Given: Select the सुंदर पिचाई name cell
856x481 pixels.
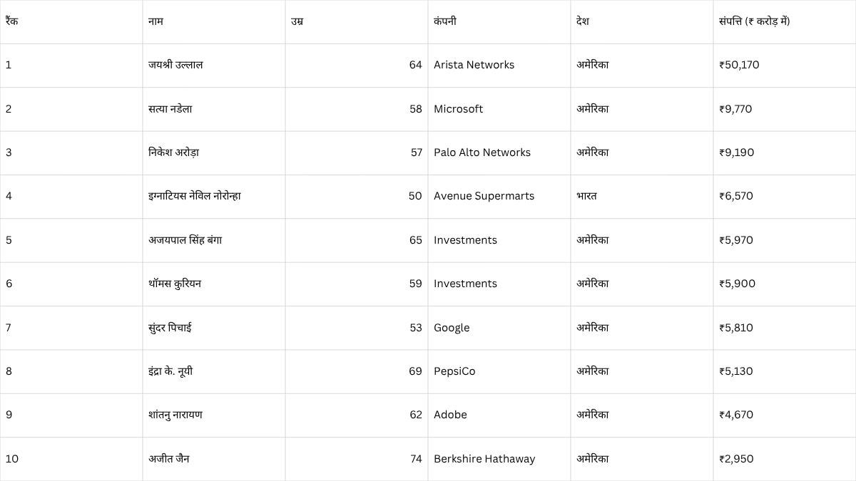Looking at the screenshot, I should [170, 328].
